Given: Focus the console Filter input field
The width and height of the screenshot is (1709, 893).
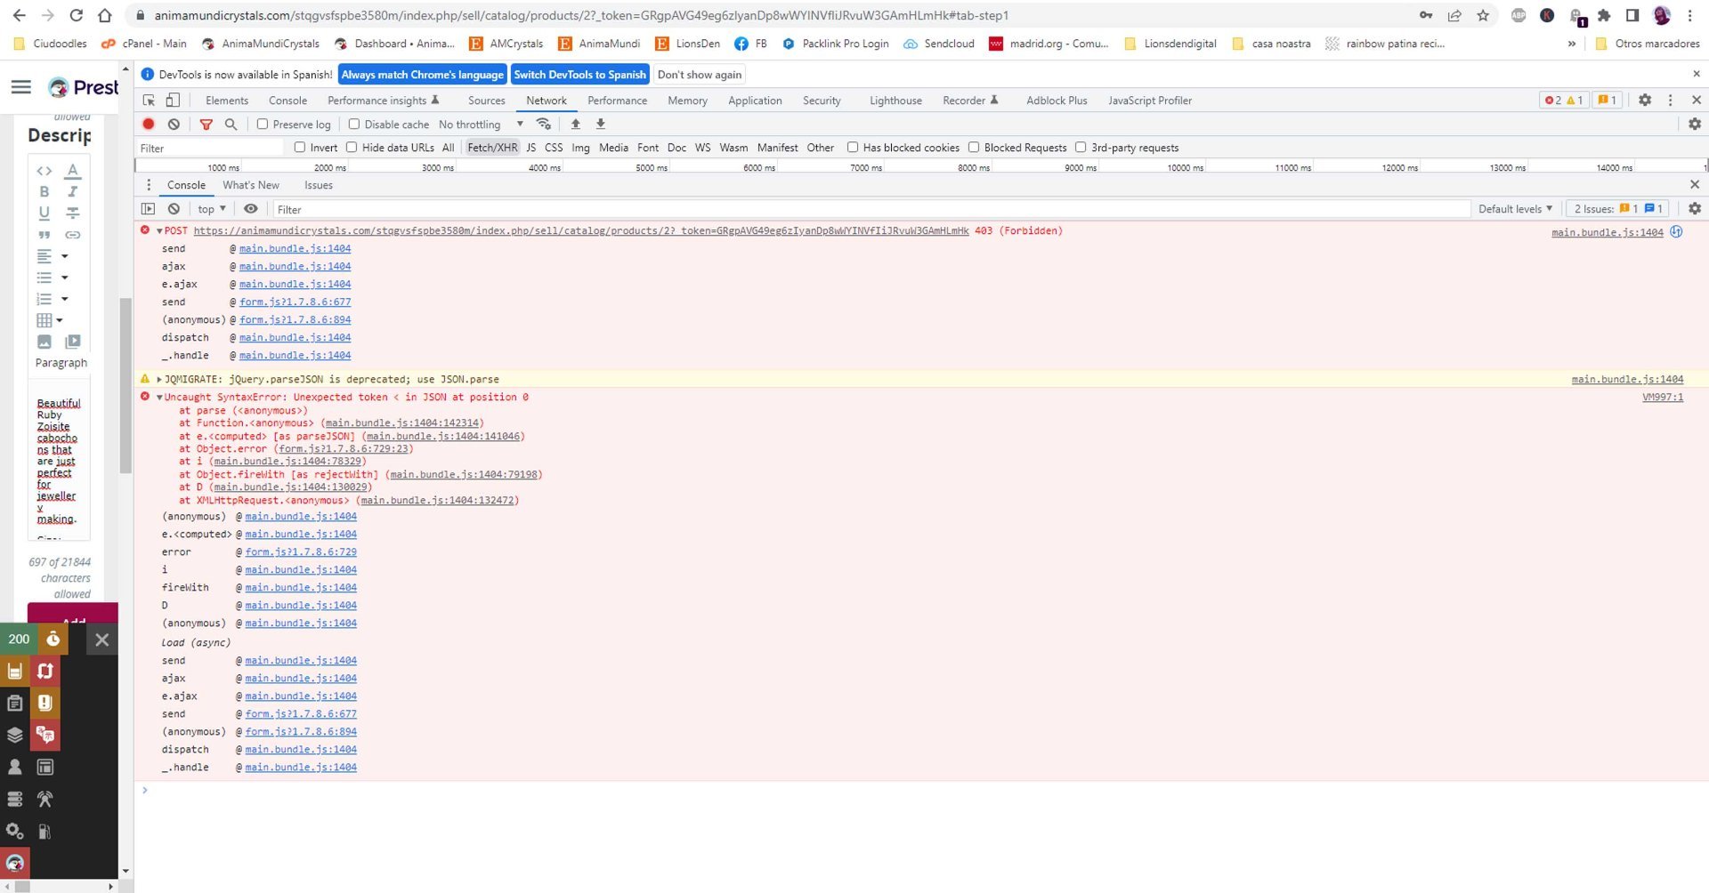Looking at the screenshot, I should tap(871, 209).
